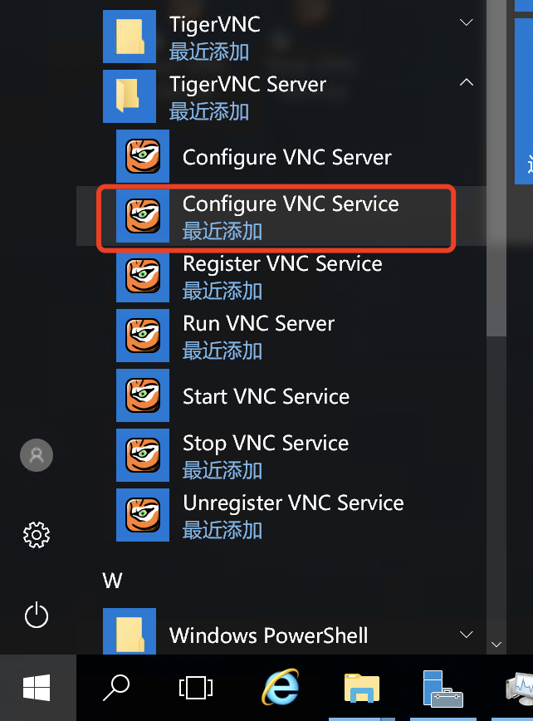Click Start VNC Service tiger icon
The image size is (533, 721).
143,395
